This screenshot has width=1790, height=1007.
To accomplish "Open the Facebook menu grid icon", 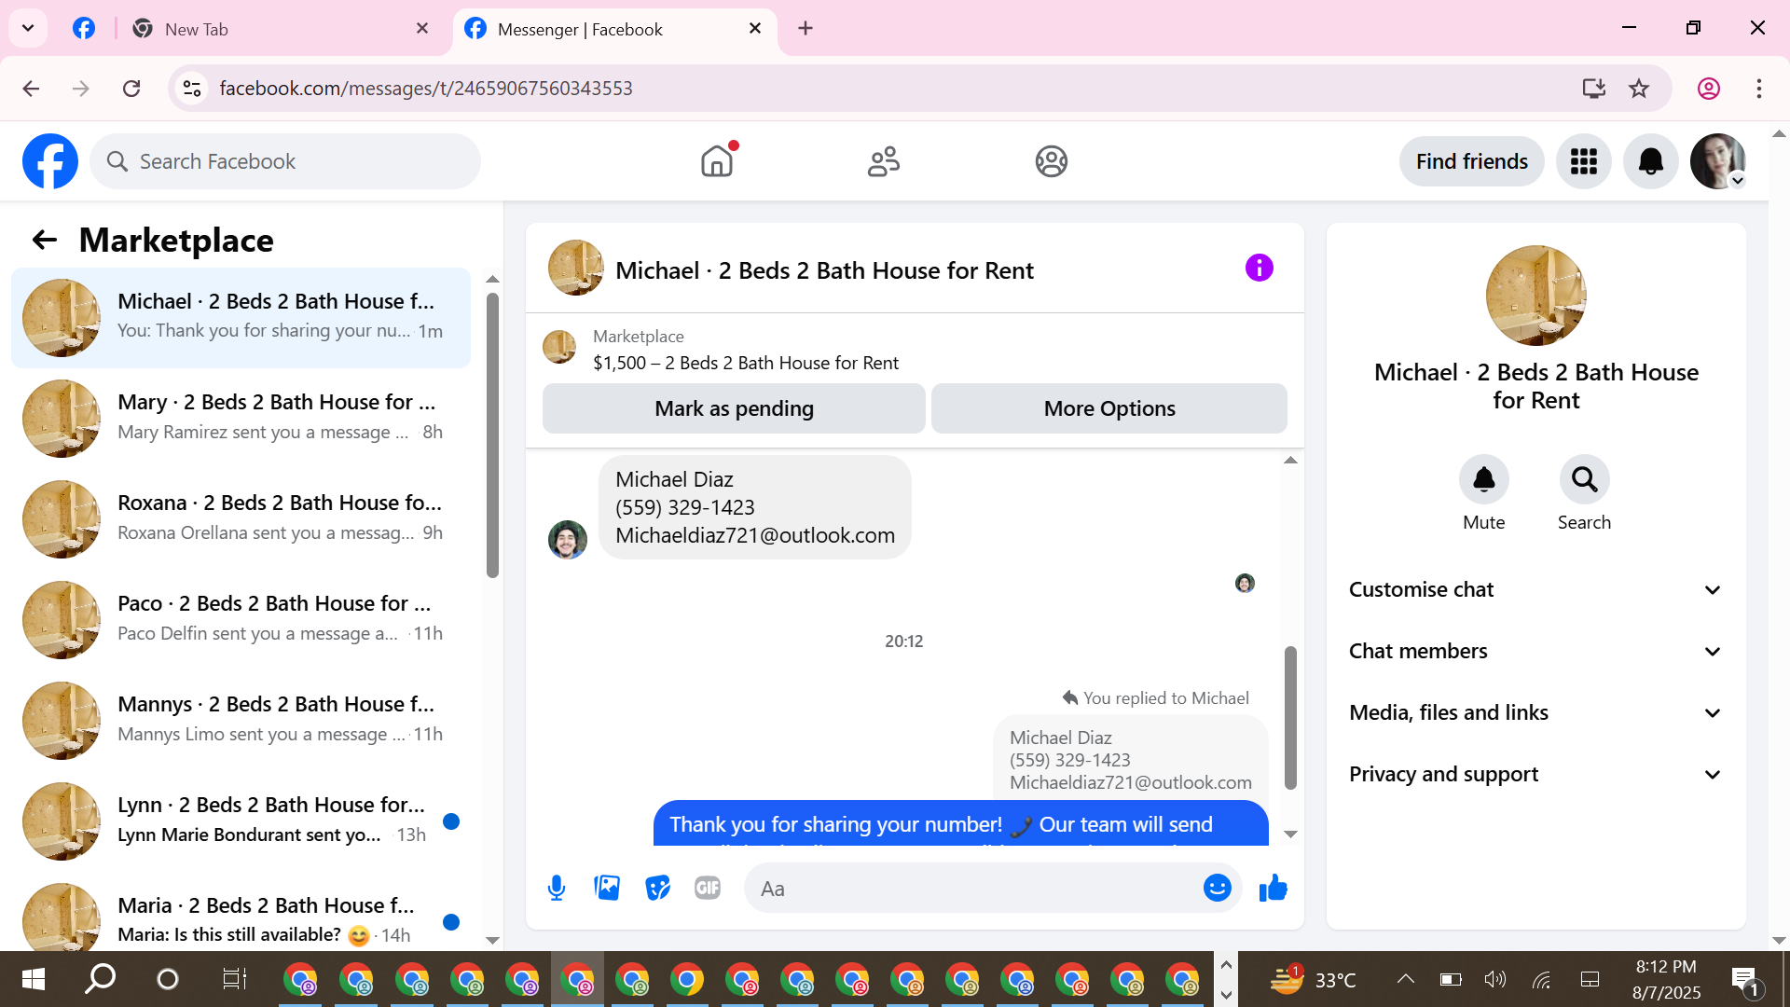I will coord(1584,161).
